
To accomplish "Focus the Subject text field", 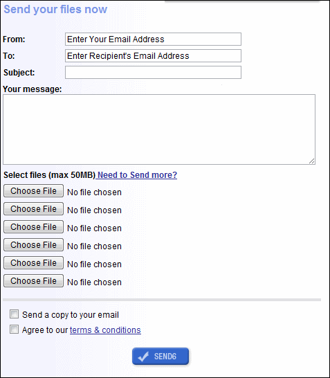I will coord(153,72).
